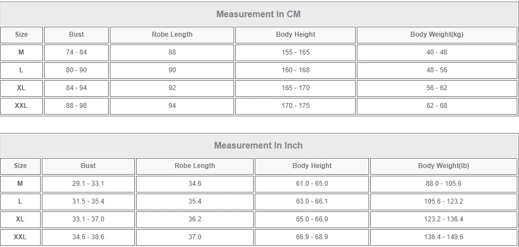Click the weight cell 88.0 - 105.6
The image size is (519, 247).
[443, 184]
